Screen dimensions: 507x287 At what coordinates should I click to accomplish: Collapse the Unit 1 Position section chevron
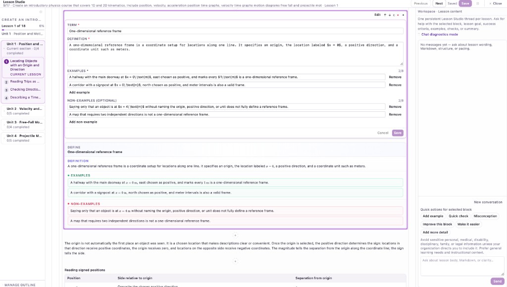(x=4, y=48)
